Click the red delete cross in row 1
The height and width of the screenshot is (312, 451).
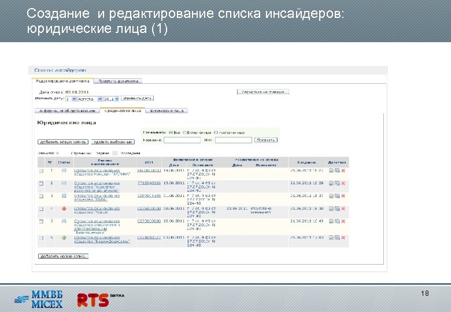pos(343,170)
